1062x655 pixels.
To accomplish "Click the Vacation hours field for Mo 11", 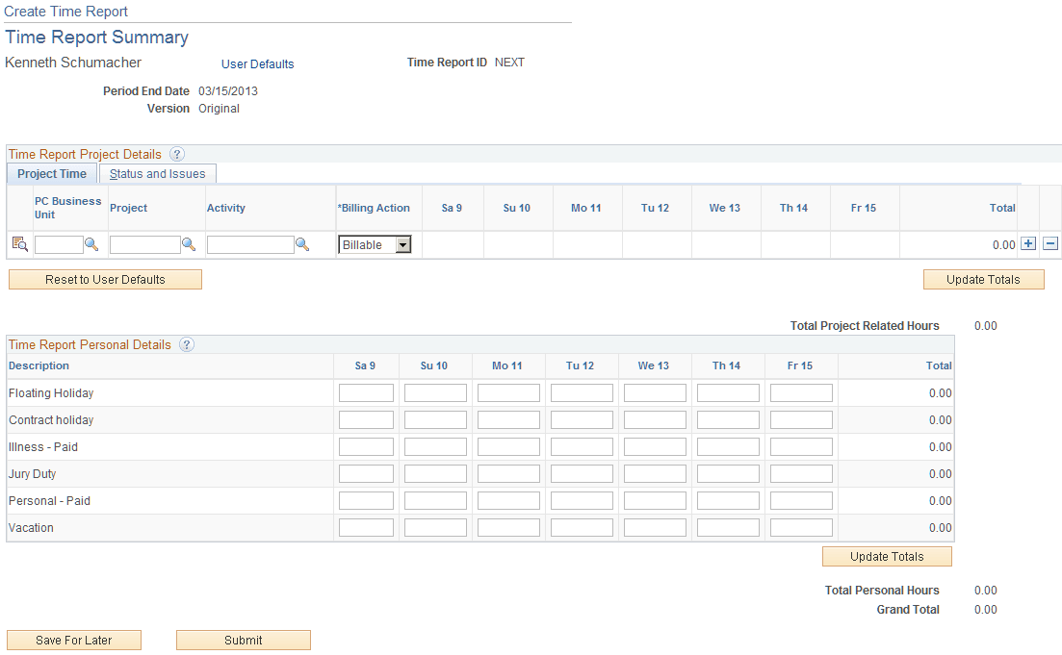I will click(507, 527).
